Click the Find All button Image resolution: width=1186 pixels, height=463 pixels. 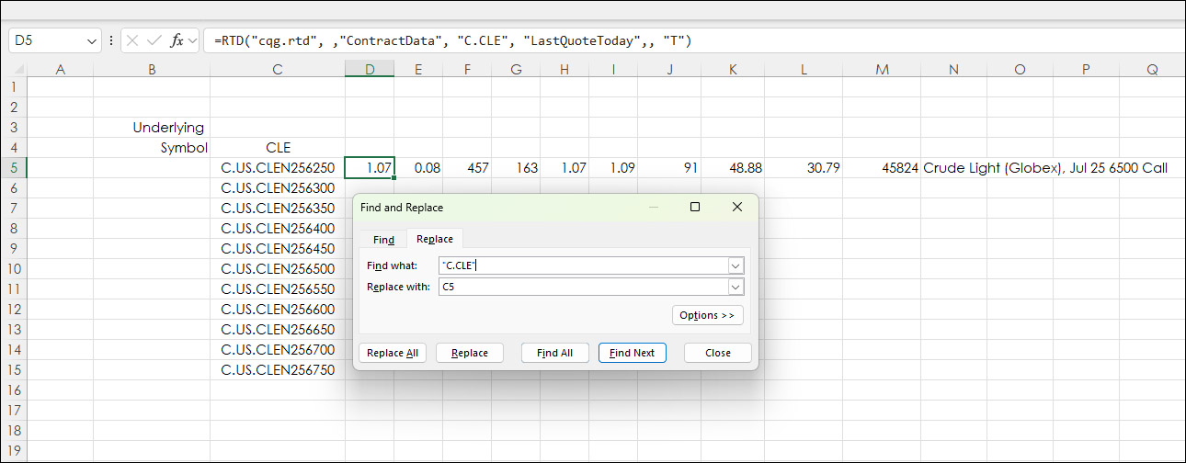click(x=554, y=353)
